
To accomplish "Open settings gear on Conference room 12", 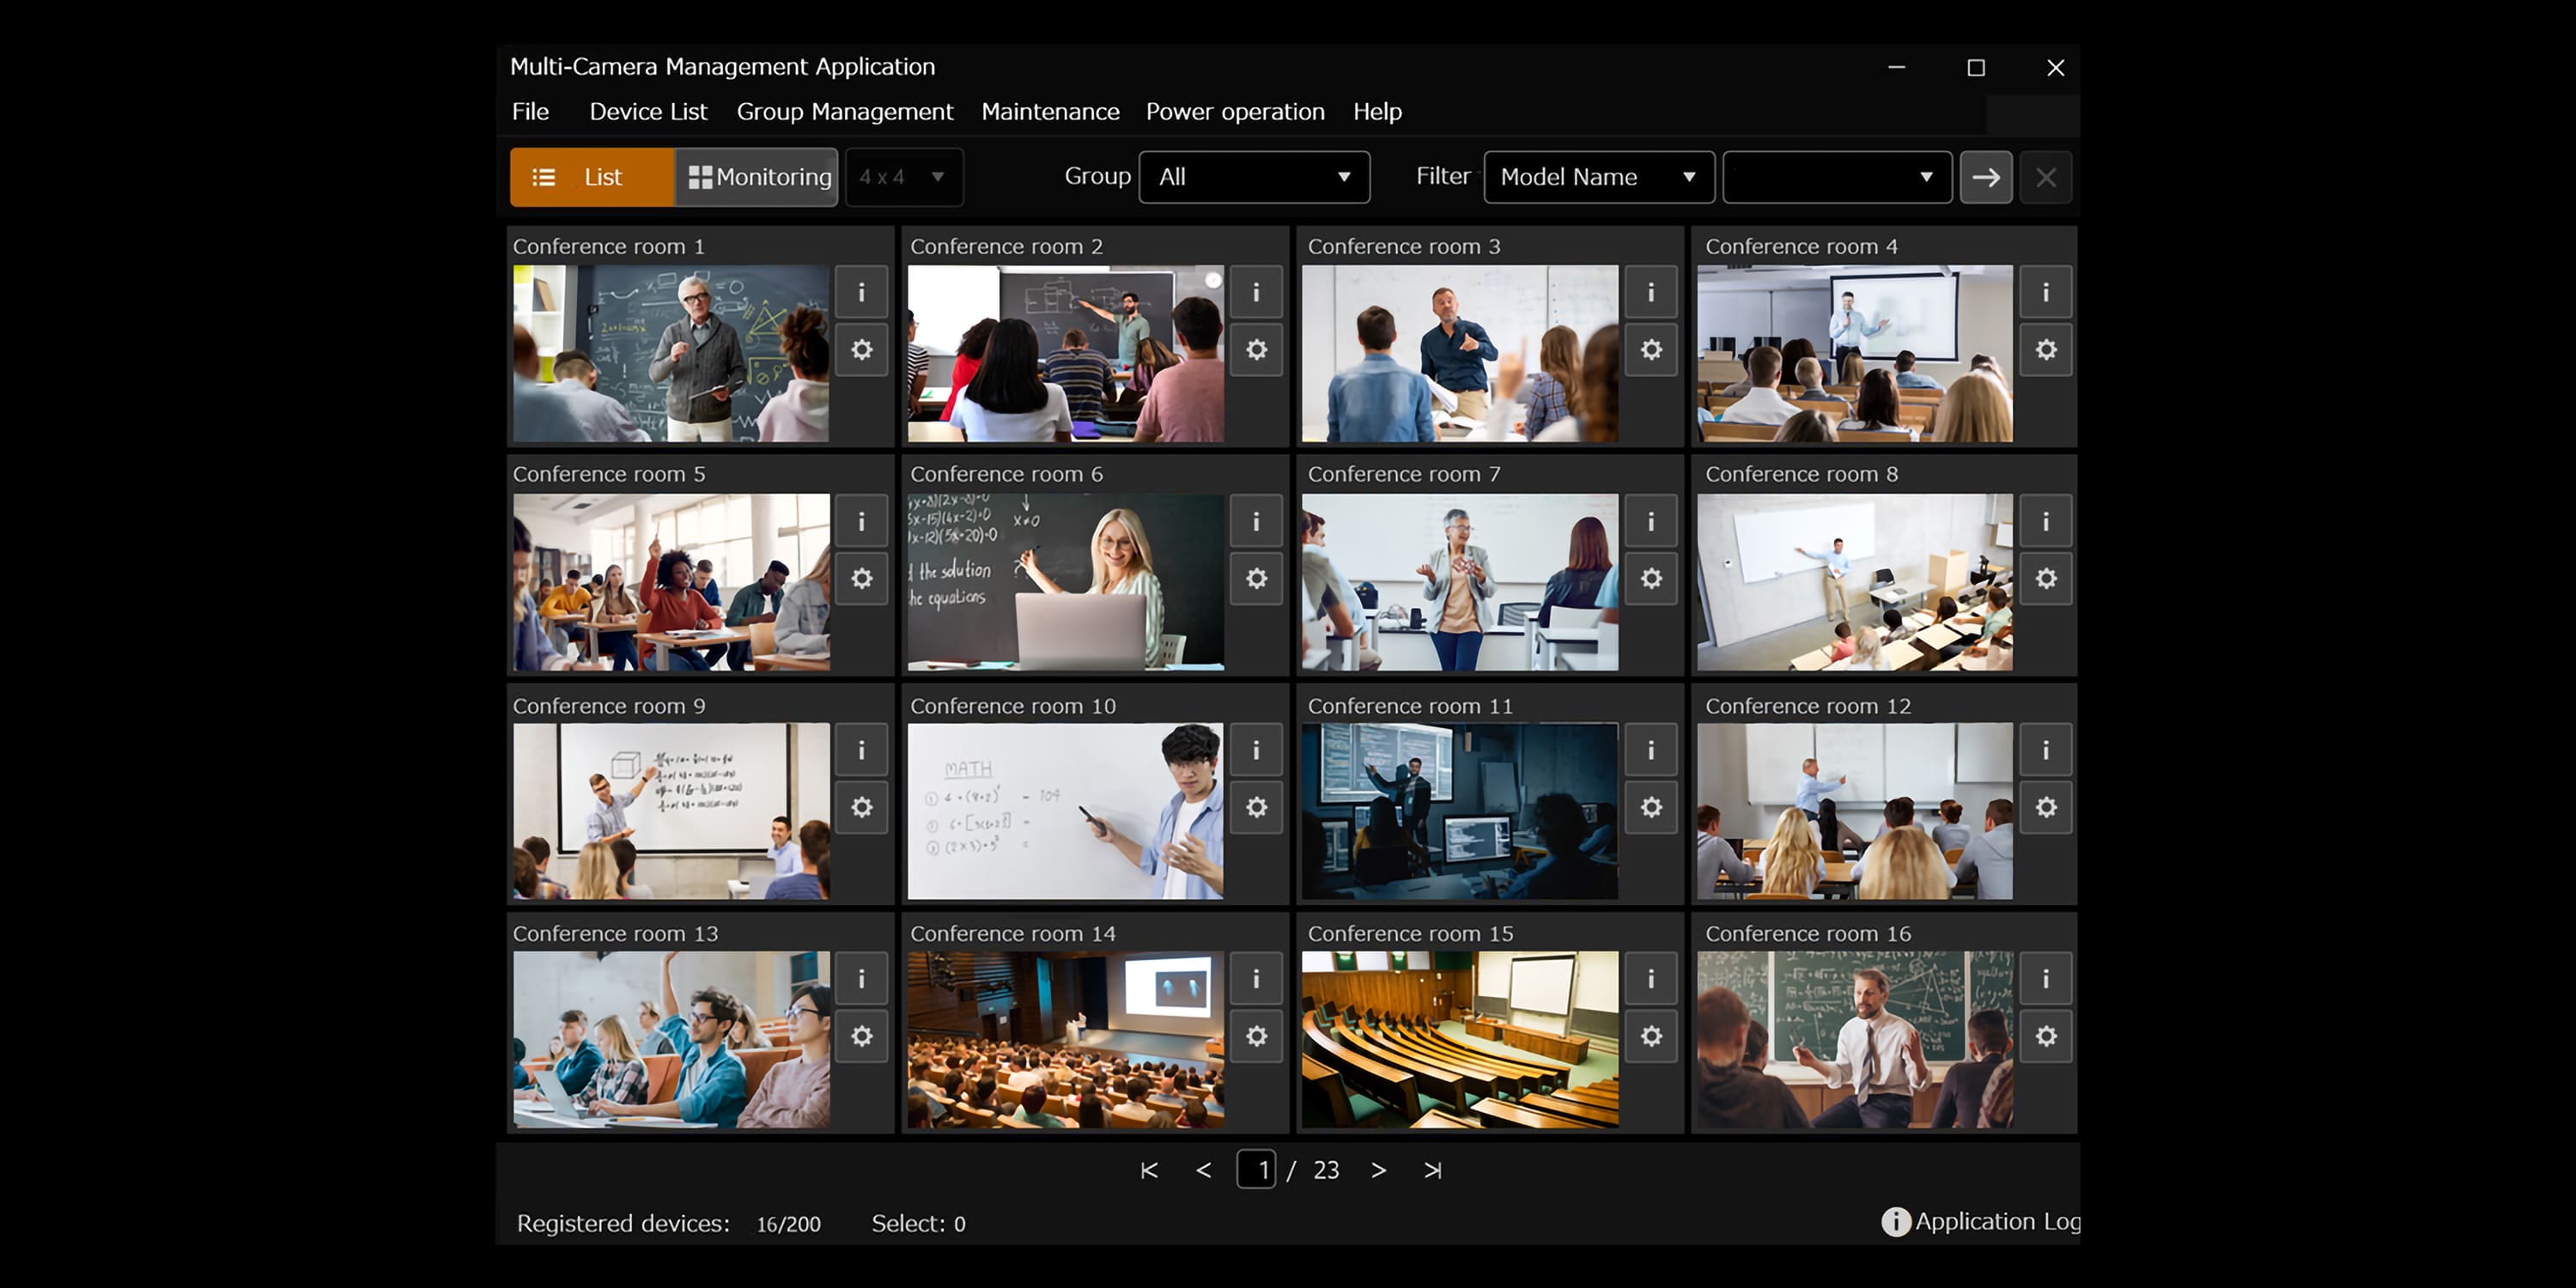I will coord(2046,807).
